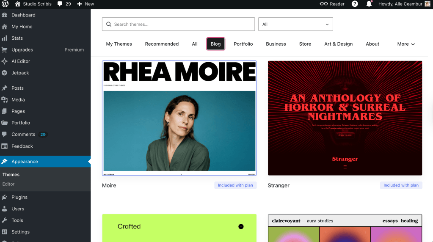Viewport: 433px width, 242px height.
Task: Click the Premium upgrade label
Action: (74, 49)
